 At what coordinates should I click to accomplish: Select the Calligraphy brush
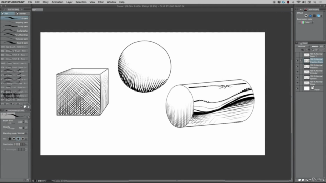(14, 30)
